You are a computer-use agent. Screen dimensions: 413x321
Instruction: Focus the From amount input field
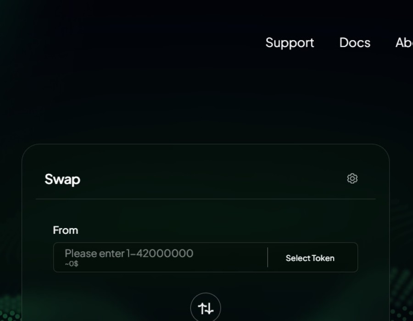(161, 257)
